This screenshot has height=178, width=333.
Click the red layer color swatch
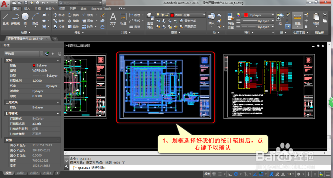(172, 15)
